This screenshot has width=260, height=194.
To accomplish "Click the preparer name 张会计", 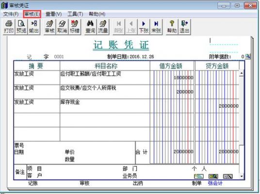I will [215, 183].
